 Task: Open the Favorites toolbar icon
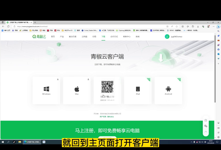pos(188,26)
